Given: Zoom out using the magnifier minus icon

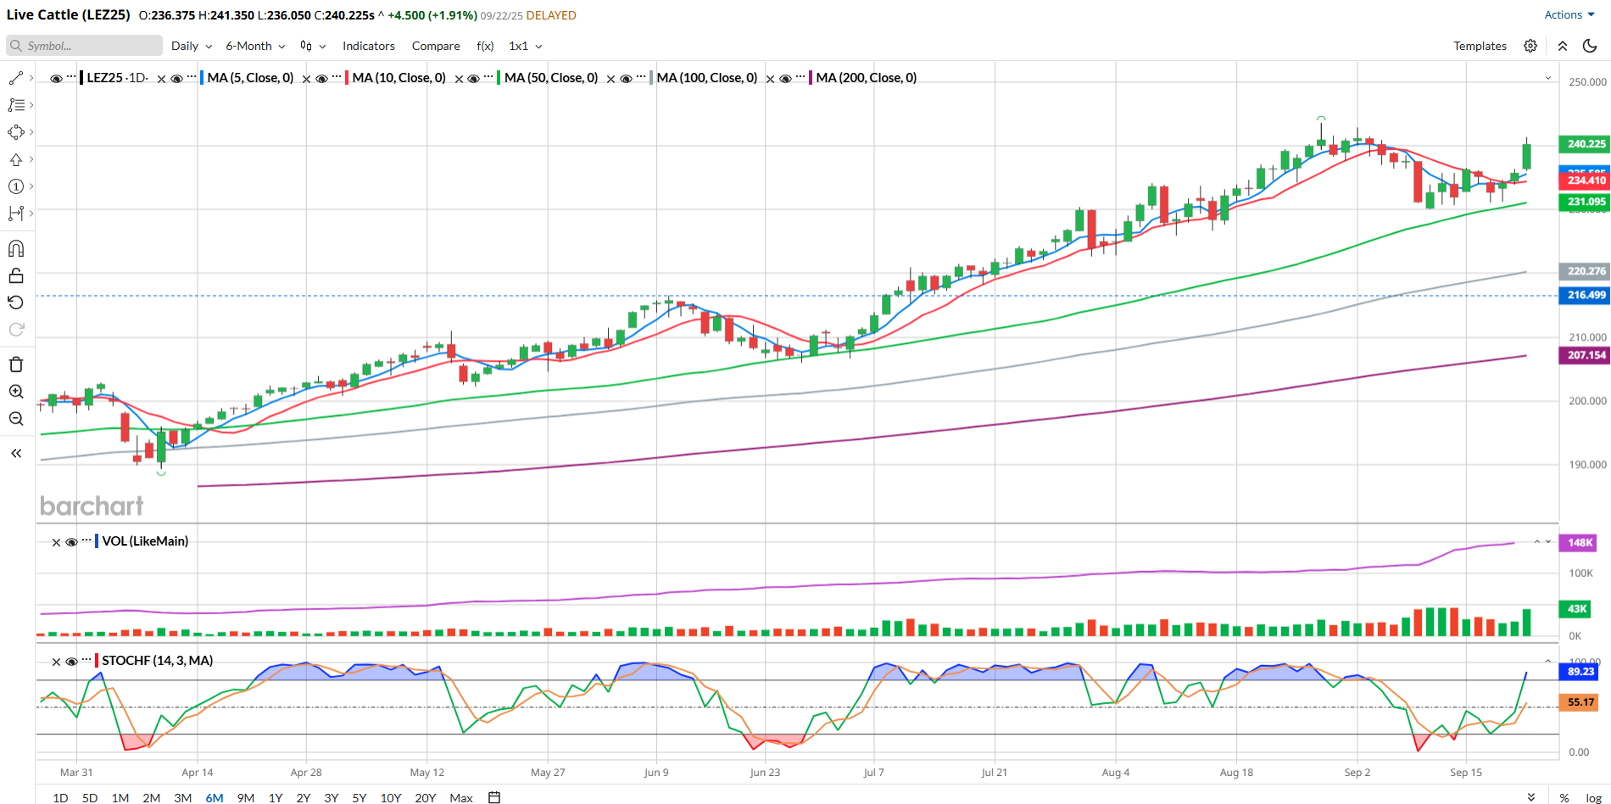Looking at the screenshot, I should click(16, 419).
